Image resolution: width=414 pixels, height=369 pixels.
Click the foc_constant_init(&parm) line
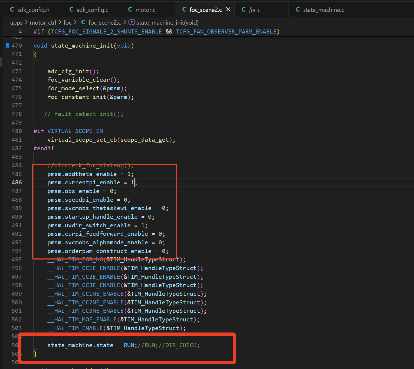[x=91, y=97]
